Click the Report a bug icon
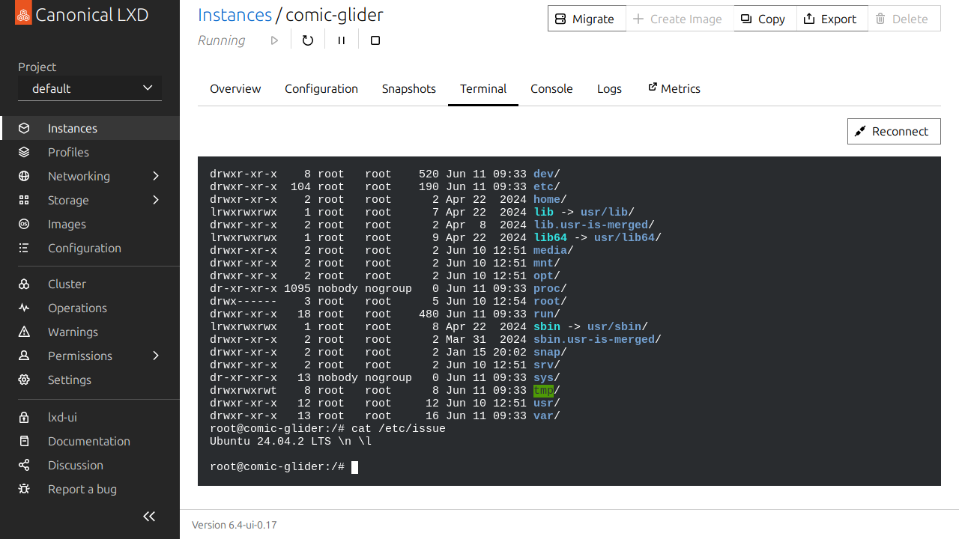This screenshot has height=539, width=959. click(24, 489)
